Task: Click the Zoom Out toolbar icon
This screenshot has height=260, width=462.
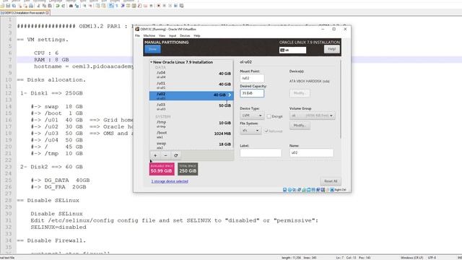Action: coord(90,6)
